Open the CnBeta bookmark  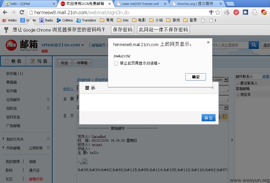click(65, 20)
